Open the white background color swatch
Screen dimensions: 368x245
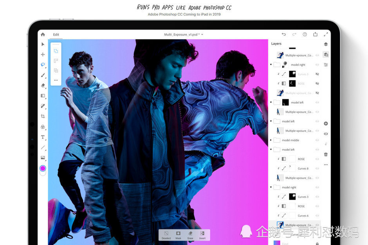coord(43,173)
